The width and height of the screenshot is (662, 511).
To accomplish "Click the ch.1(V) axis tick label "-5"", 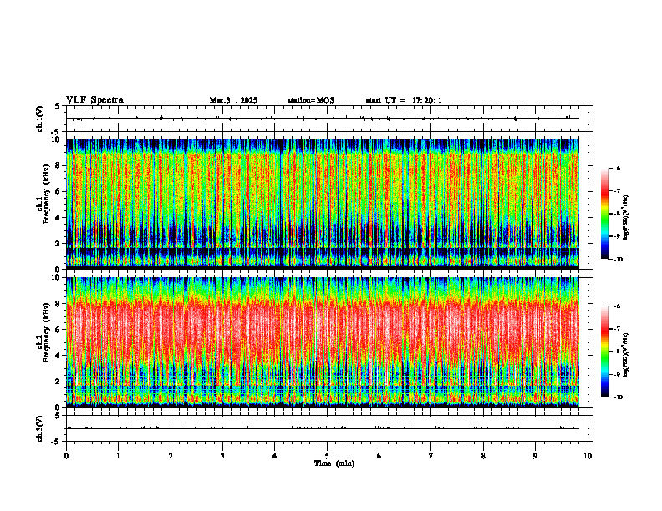I will point(56,132).
